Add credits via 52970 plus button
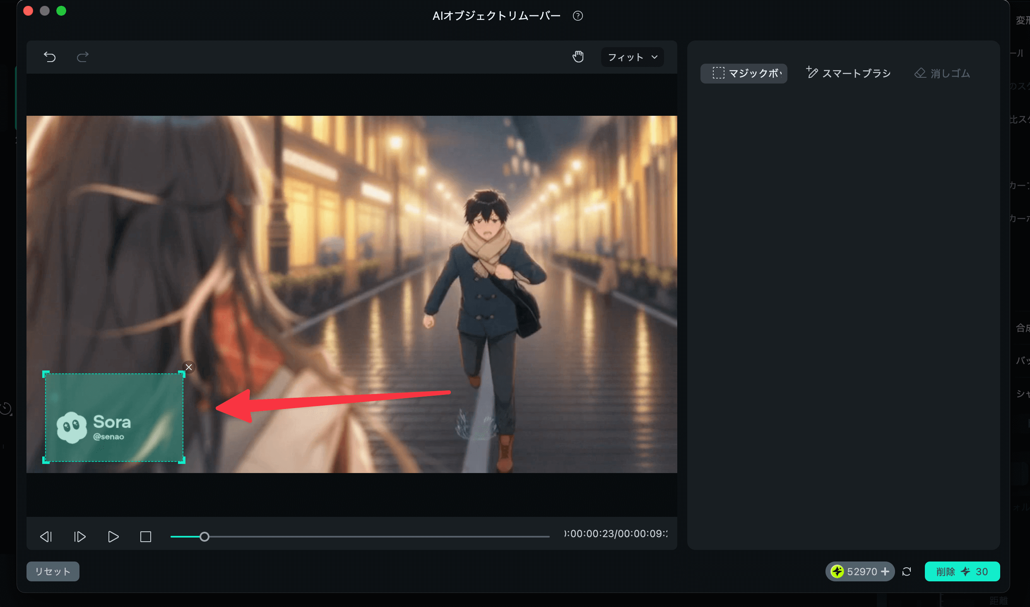The width and height of the screenshot is (1030, 607). pyautogui.click(x=885, y=571)
